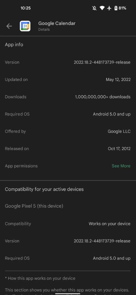Tap the 10:25 clock in status bar

click(25, 8)
